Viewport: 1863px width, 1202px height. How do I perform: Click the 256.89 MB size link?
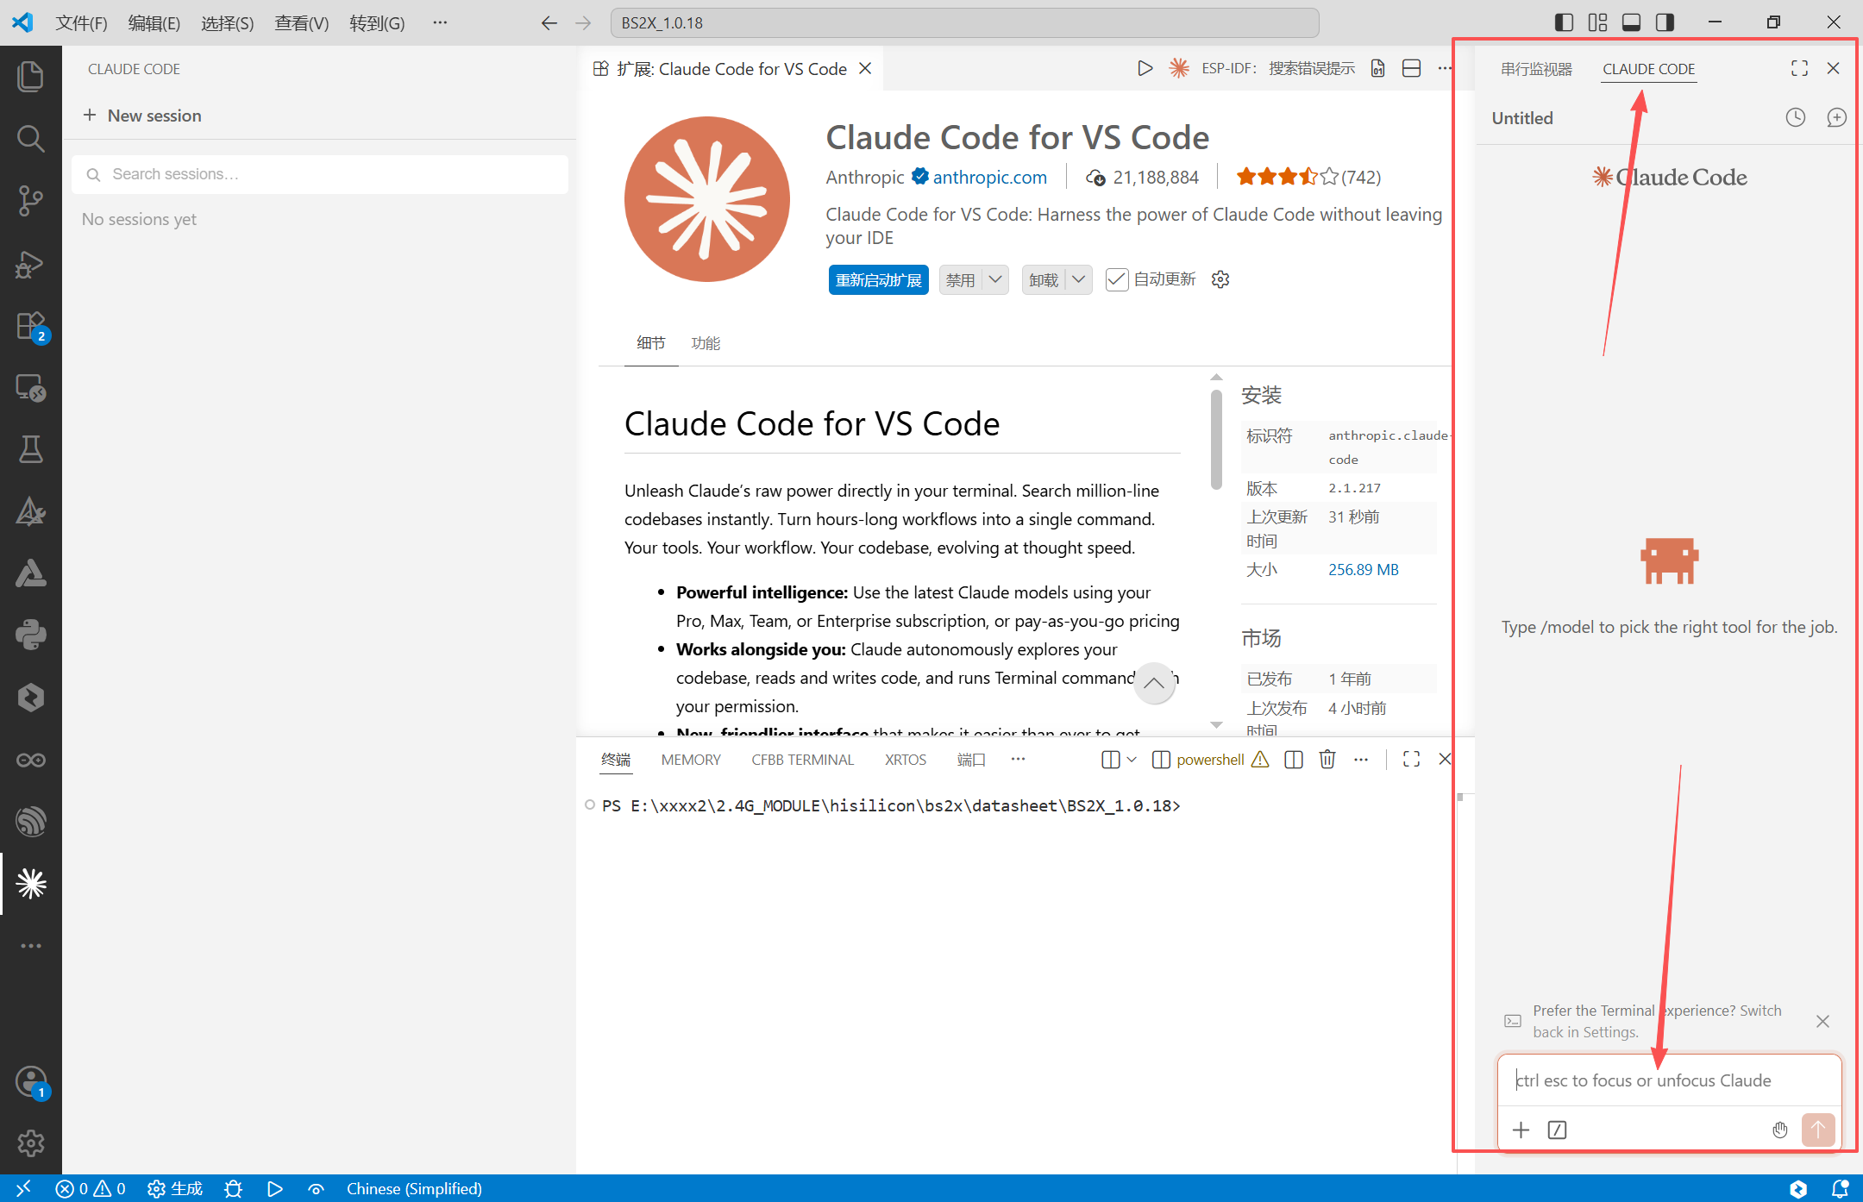pos(1363,569)
